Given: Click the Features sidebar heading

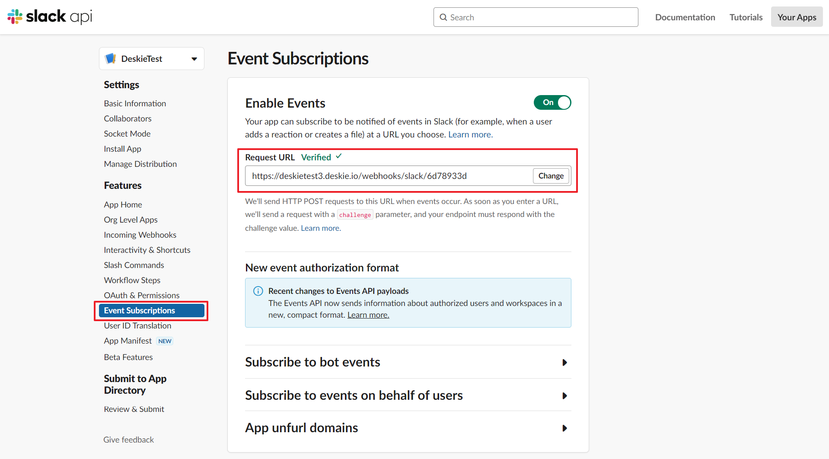Looking at the screenshot, I should (x=122, y=185).
